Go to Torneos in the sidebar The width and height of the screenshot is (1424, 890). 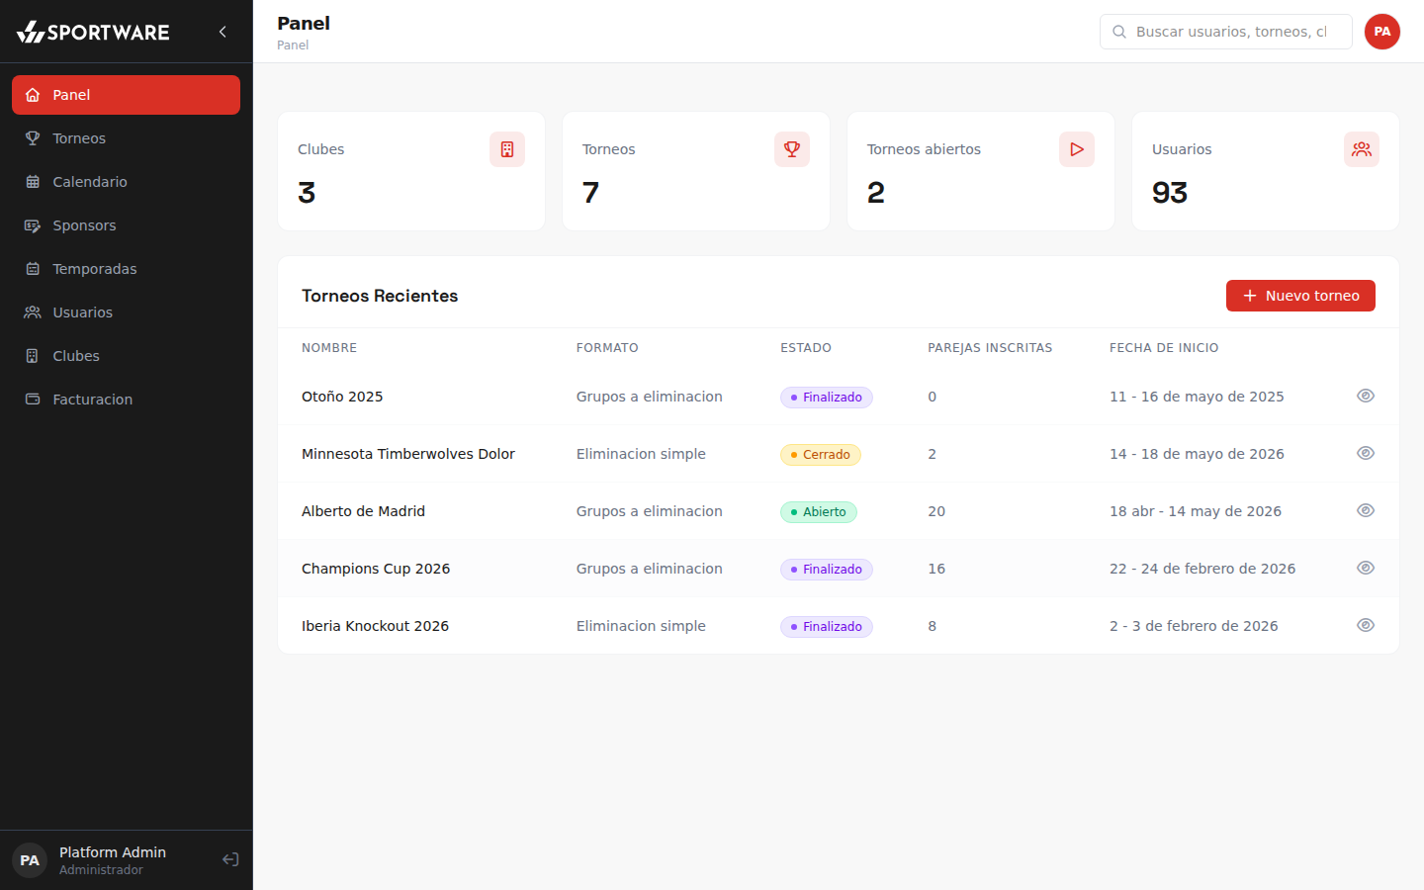(x=126, y=138)
